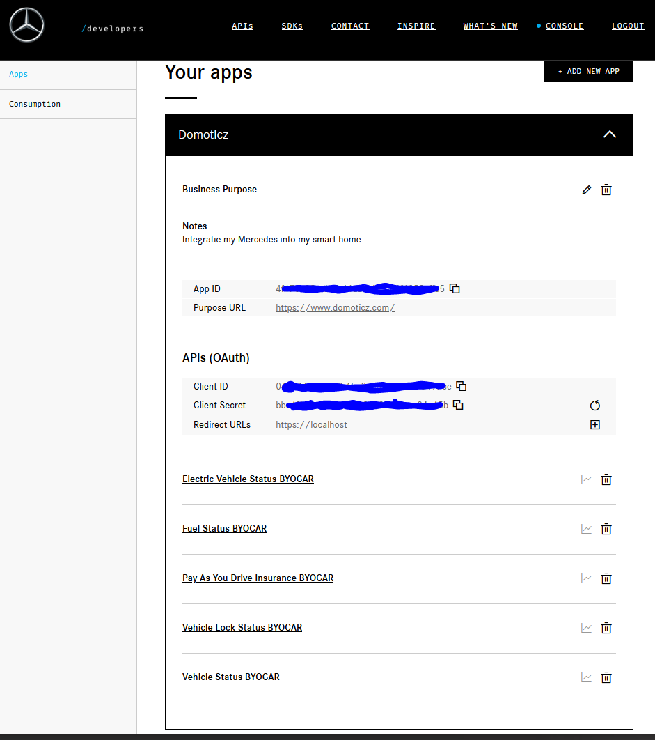
Task: Open the domoticz.com Purpose URL link
Action: [336, 308]
